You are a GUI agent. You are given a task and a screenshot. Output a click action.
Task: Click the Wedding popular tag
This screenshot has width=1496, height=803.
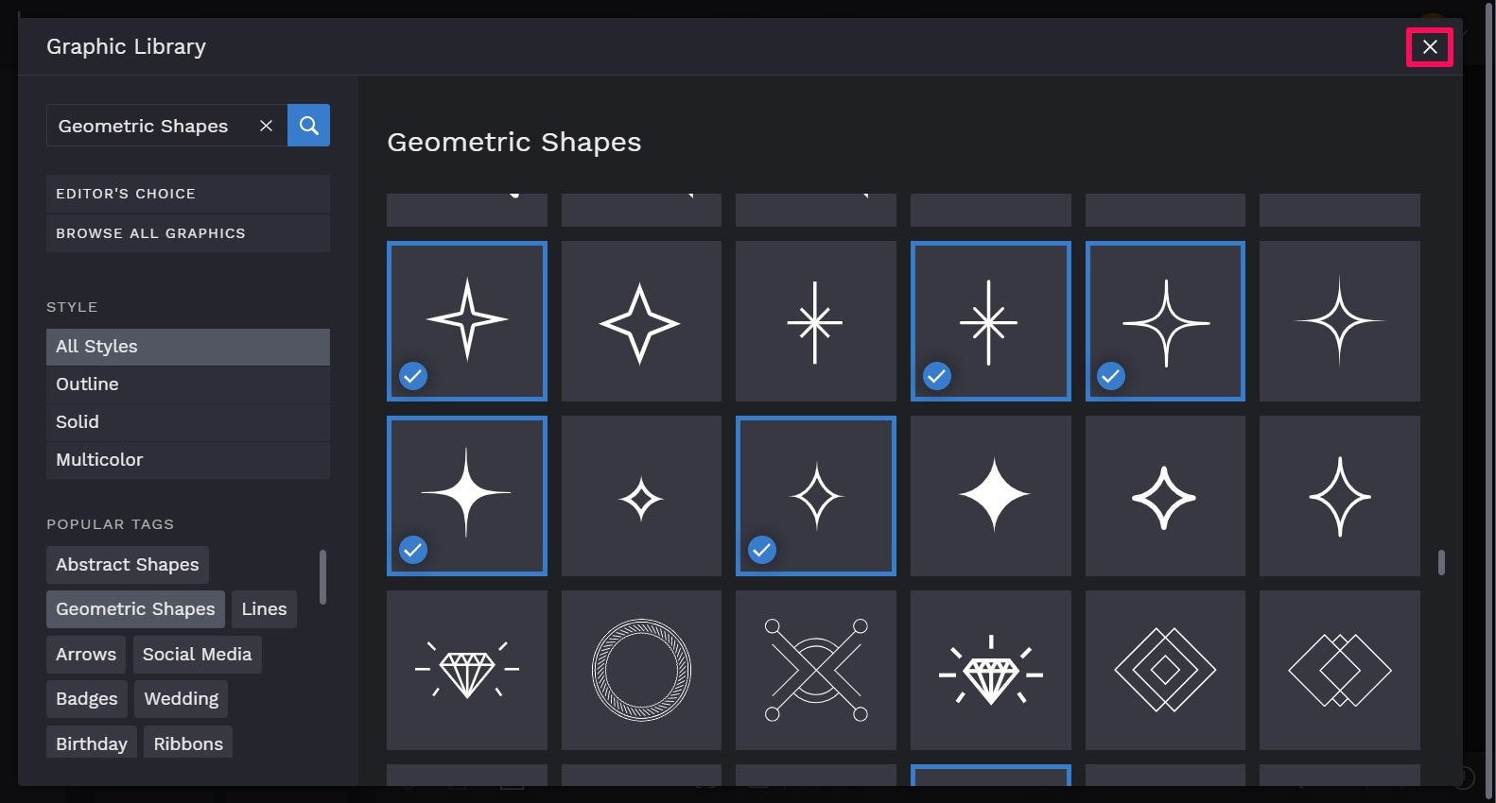click(x=181, y=699)
